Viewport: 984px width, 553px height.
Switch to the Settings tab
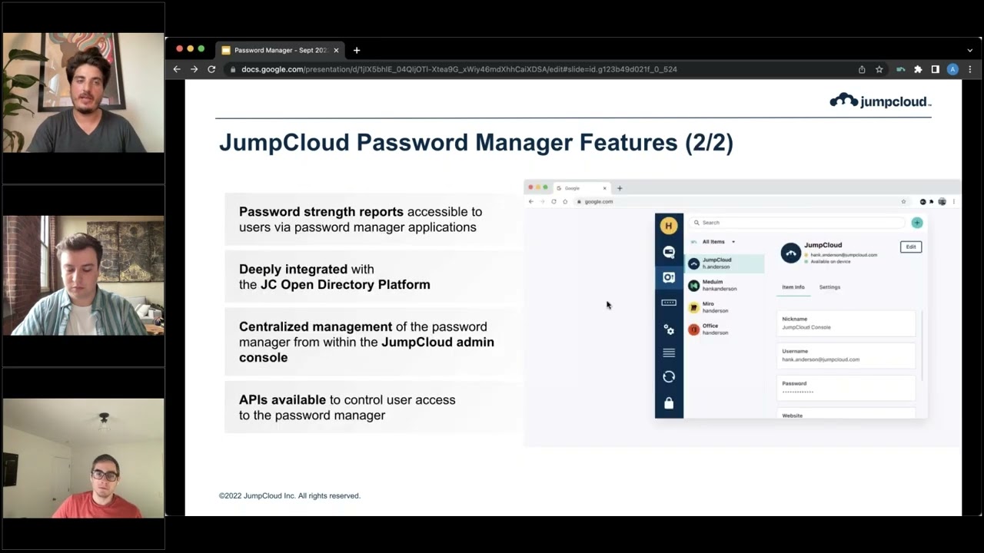click(x=829, y=287)
